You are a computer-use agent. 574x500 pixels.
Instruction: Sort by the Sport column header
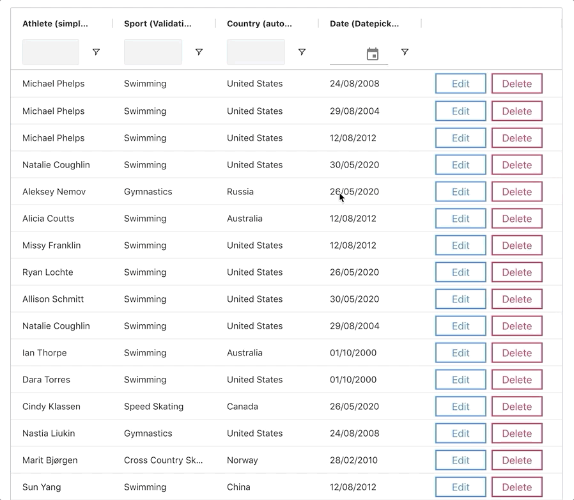158,24
